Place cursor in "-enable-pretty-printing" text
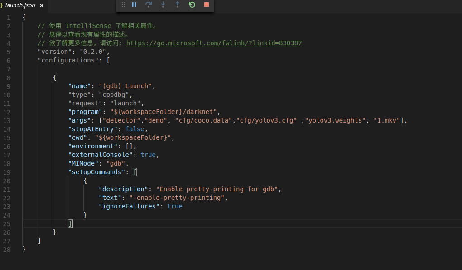 click(x=177, y=198)
